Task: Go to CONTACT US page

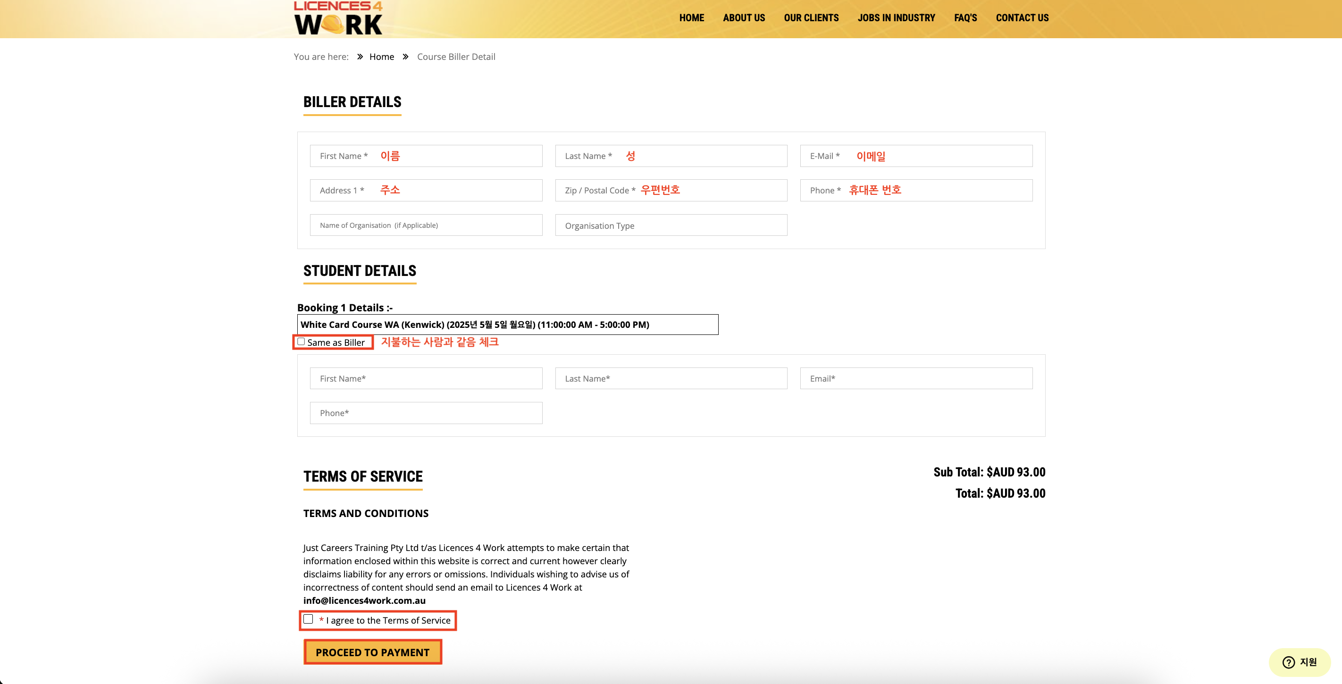Action: pyautogui.click(x=1022, y=18)
